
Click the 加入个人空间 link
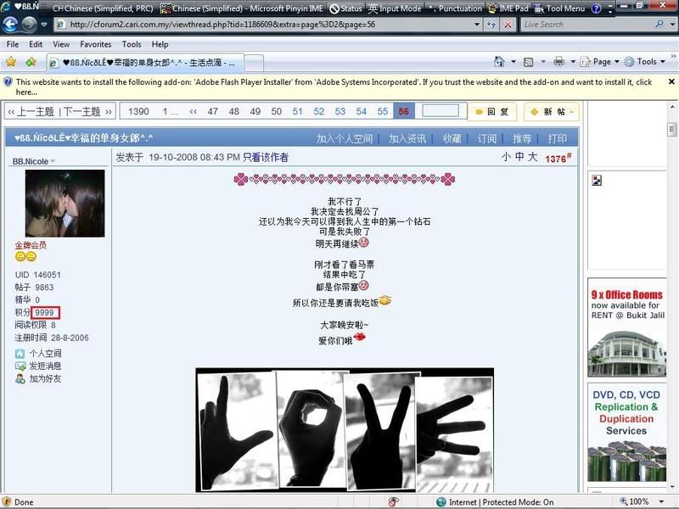[345, 138]
